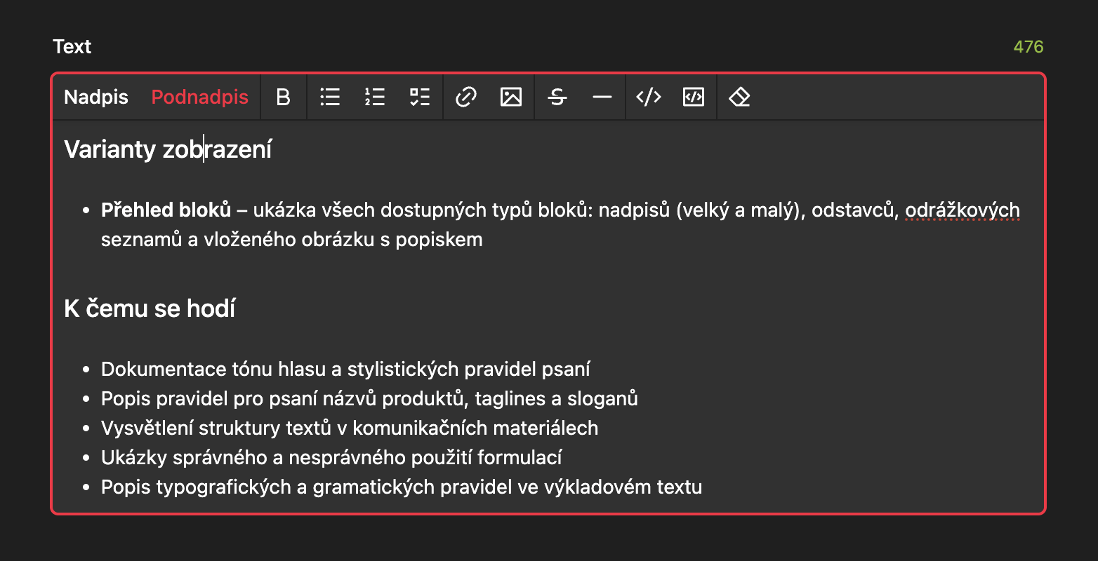Image resolution: width=1098 pixels, height=561 pixels.
Task: Apply the Nadpis heading style
Action: pos(96,97)
